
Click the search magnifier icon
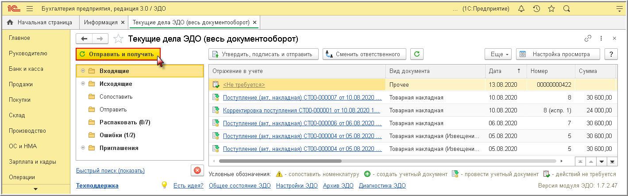click(x=566, y=9)
